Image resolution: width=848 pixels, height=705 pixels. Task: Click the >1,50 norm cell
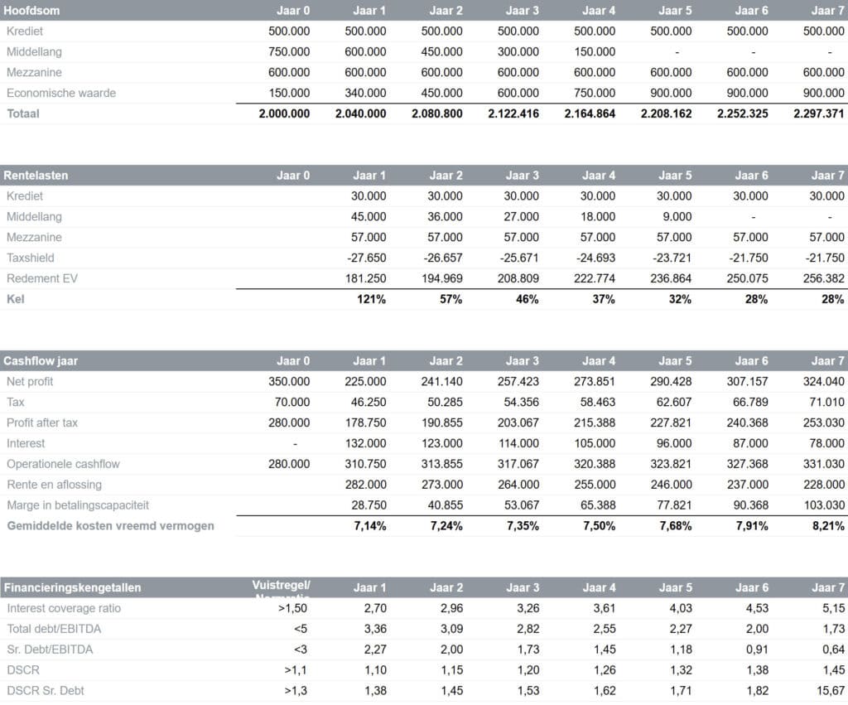295,608
